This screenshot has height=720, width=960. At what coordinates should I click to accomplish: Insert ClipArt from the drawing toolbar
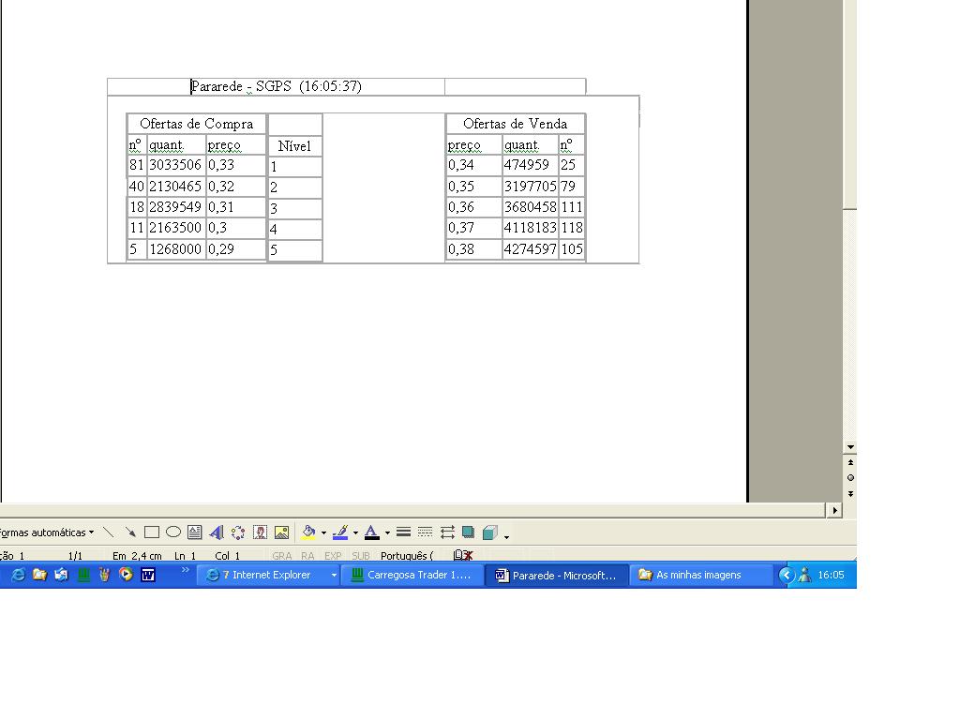[x=261, y=532]
